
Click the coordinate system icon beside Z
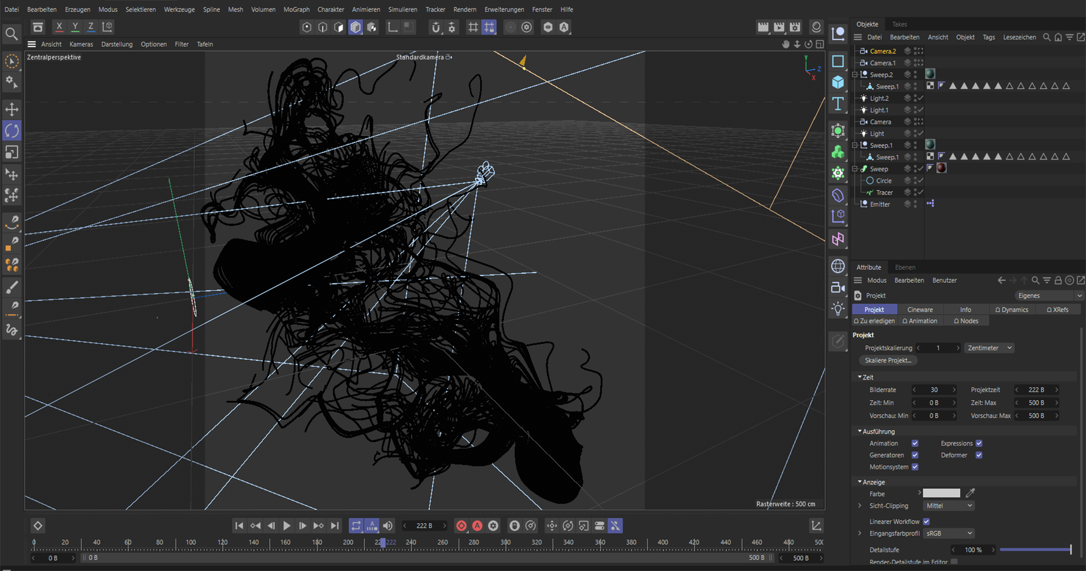(x=107, y=27)
